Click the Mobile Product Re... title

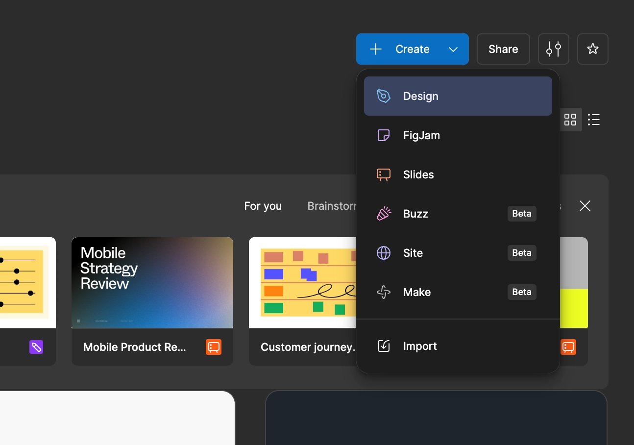point(135,347)
